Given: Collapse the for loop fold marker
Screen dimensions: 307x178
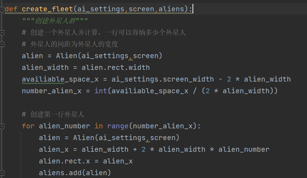Looking at the screenshot, I should [x=2, y=126].
